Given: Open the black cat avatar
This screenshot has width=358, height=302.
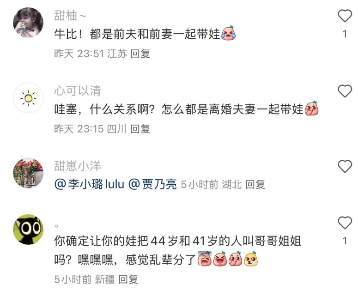Looking at the screenshot, I should pos(28,229).
